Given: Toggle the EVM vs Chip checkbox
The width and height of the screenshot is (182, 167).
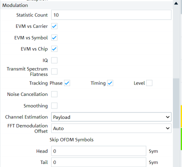Looking at the screenshot, I should pyautogui.click(x=54, y=49).
